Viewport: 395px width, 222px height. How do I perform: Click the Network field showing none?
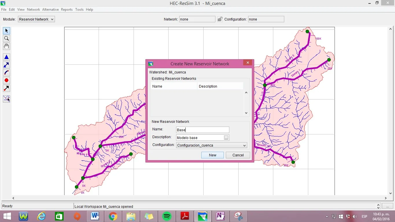pyautogui.click(x=197, y=19)
